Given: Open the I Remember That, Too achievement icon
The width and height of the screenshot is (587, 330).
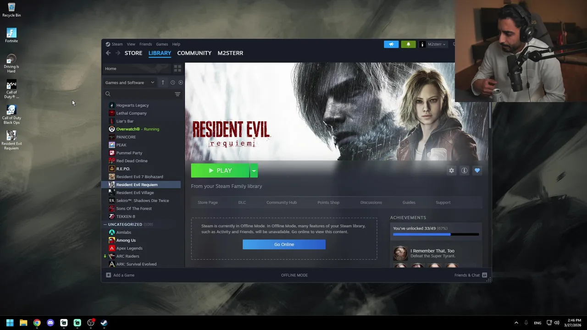Looking at the screenshot, I should click(400, 253).
